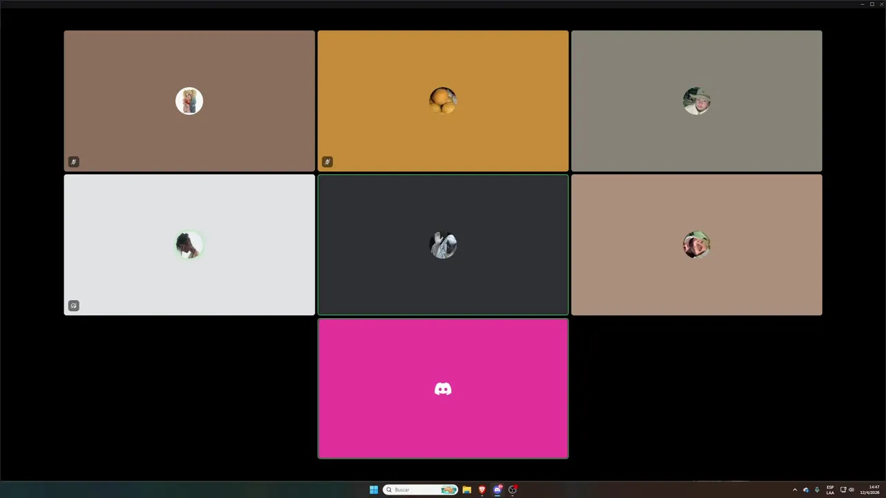Open File Explorer from the taskbar

(x=467, y=490)
